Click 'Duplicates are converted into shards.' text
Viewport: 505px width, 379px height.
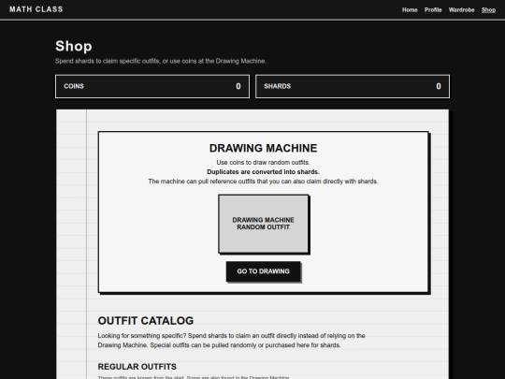[263, 172]
